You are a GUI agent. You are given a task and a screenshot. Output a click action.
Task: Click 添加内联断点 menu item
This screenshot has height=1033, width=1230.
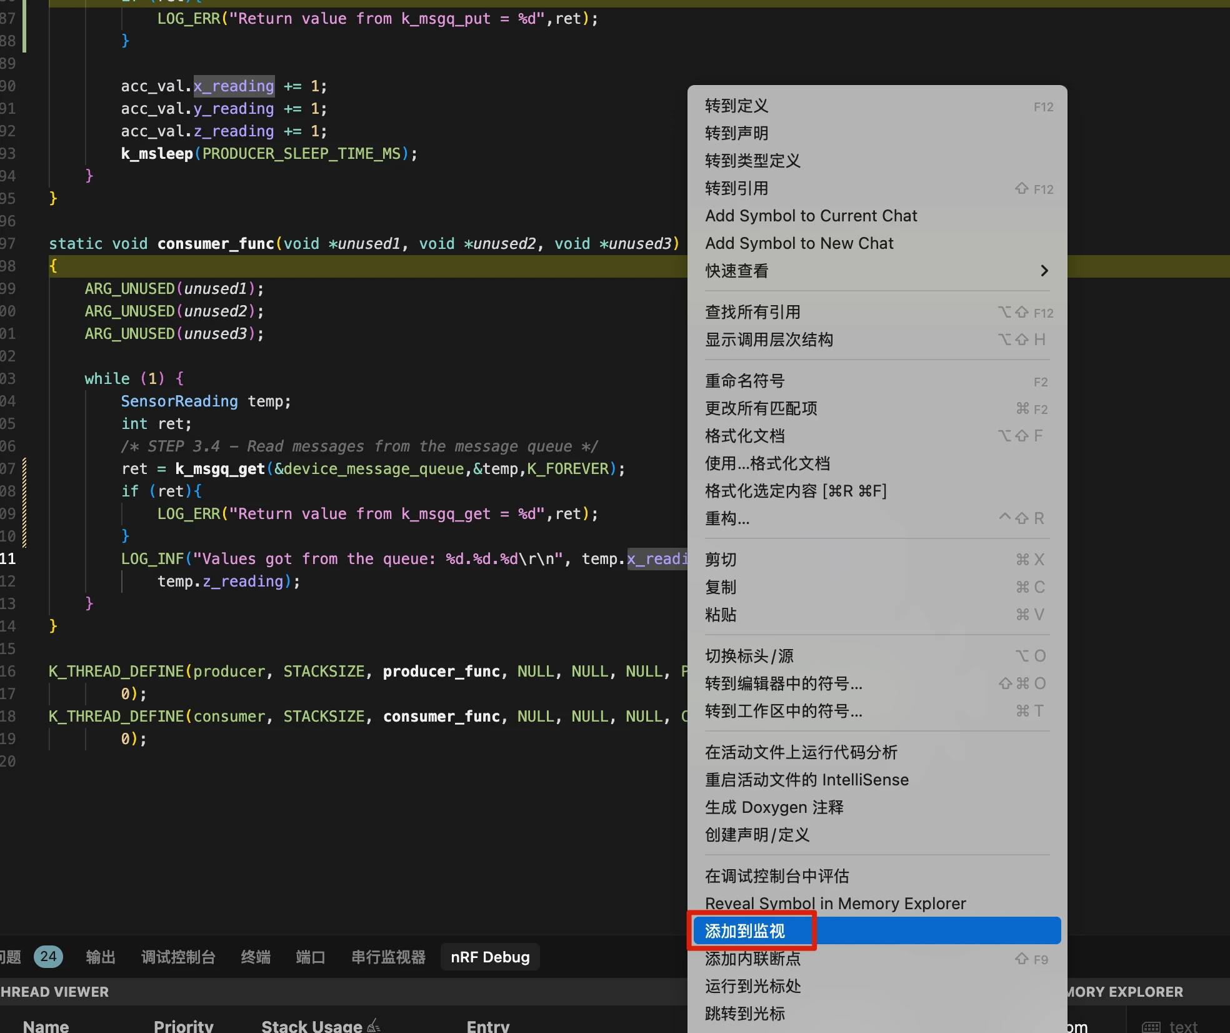coord(752,959)
